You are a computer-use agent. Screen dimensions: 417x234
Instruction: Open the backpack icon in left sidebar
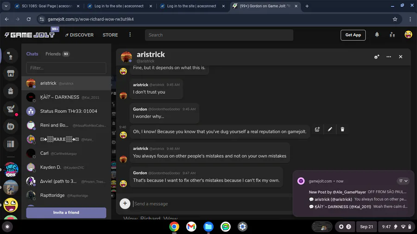coord(11,91)
